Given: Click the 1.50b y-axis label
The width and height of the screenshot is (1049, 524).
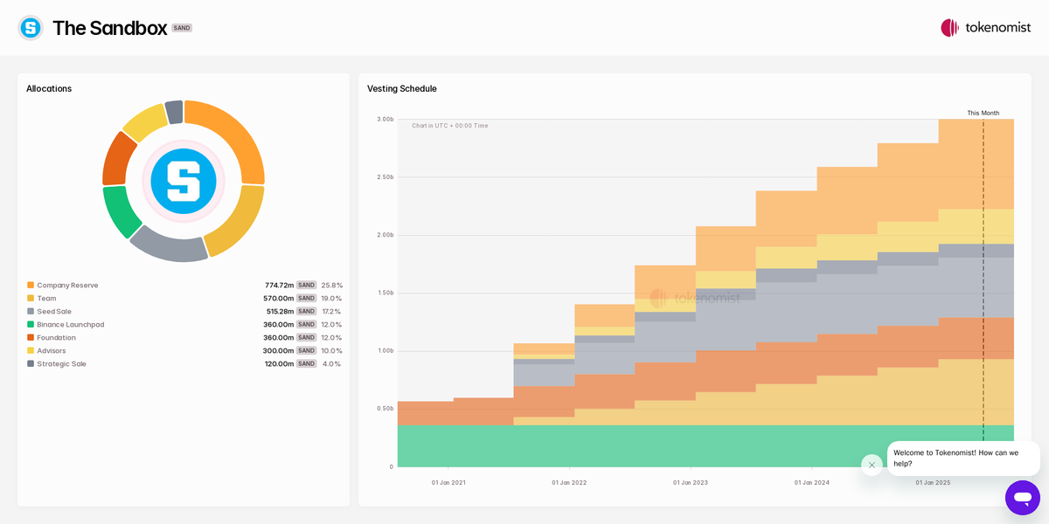Looking at the screenshot, I should coord(386,293).
